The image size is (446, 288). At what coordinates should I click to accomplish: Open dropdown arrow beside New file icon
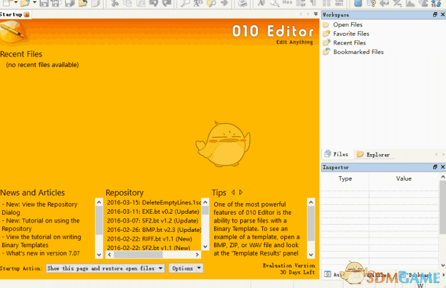coord(16,2)
